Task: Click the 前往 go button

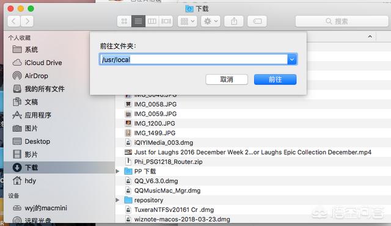Action: click(x=276, y=79)
